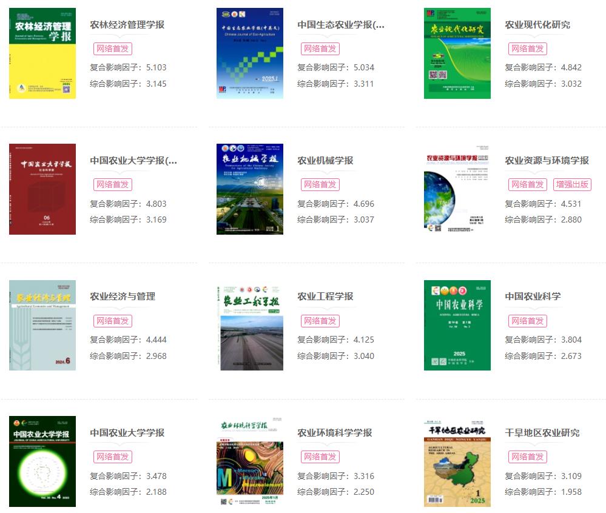
Task: Select text 复合影响因子: 4.696
Action: click(335, 204)
